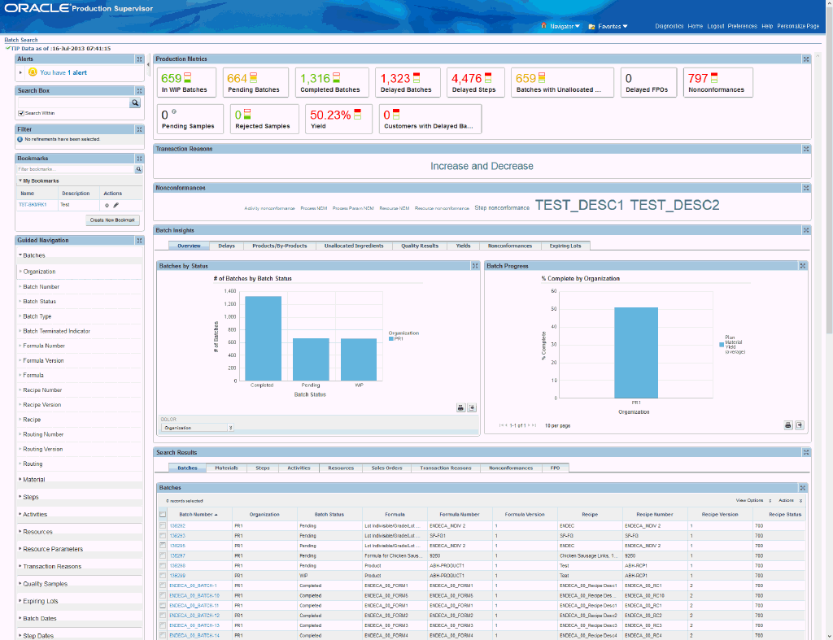Viewport: 833px width, 640px height.
Task: Check the row checkbox for ENDECA_00_BATCH-1
Action: (163, 586)
